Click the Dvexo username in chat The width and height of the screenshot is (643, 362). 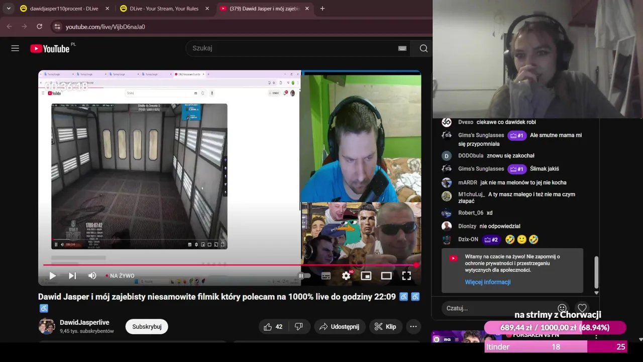(466, 122)
